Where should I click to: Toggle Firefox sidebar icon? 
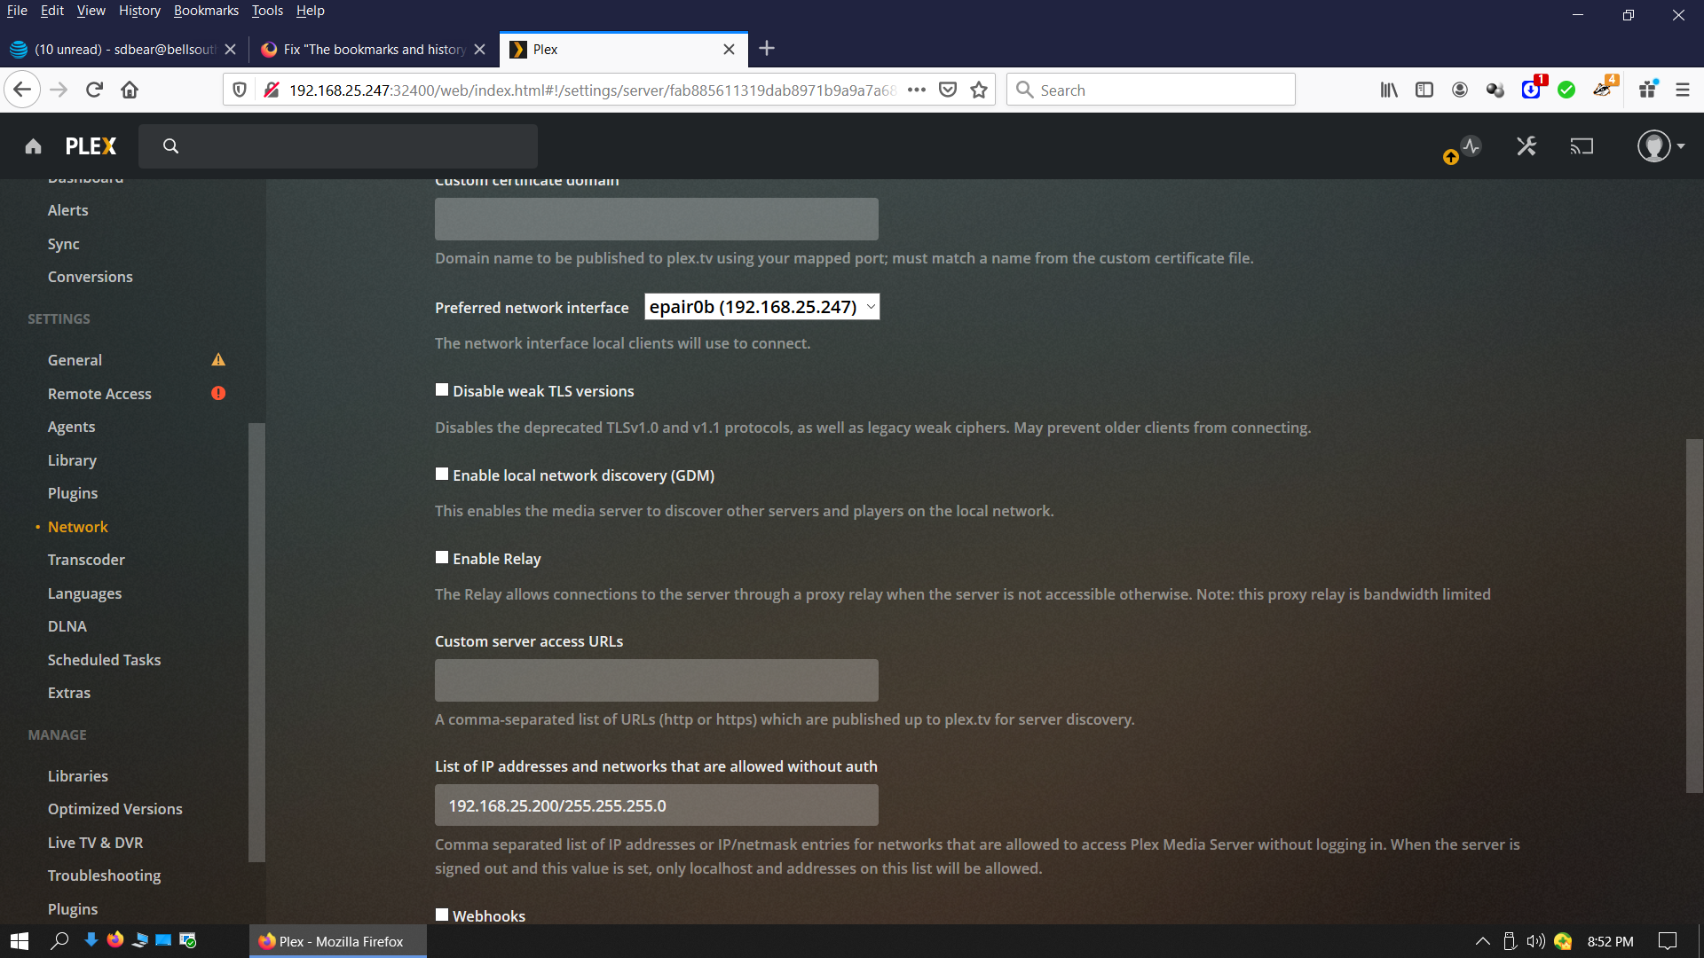point(1424,90)
